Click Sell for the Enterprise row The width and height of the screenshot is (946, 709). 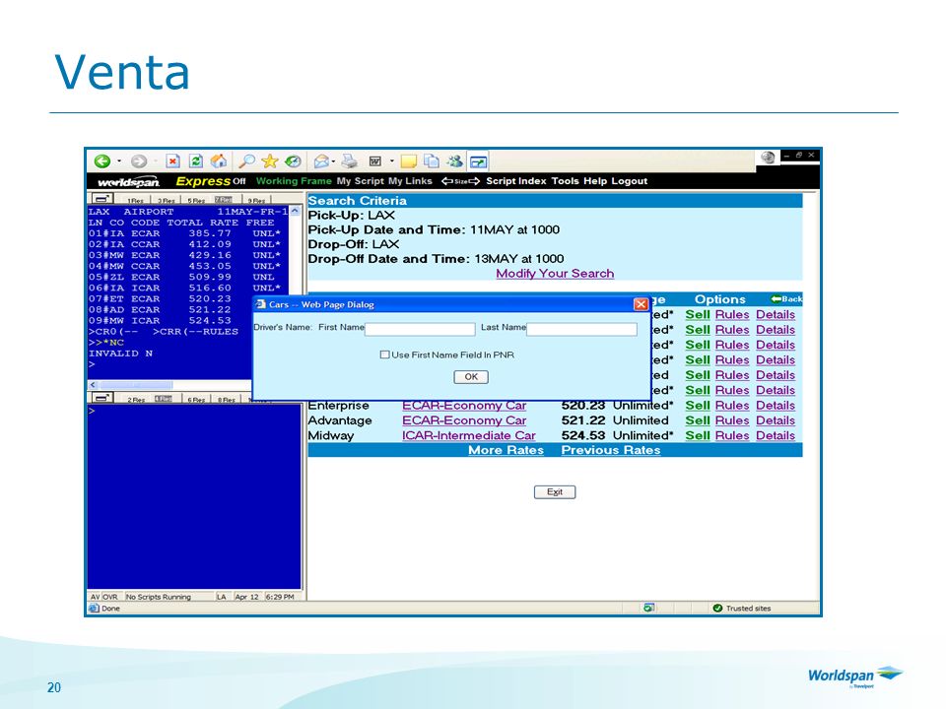698,405
